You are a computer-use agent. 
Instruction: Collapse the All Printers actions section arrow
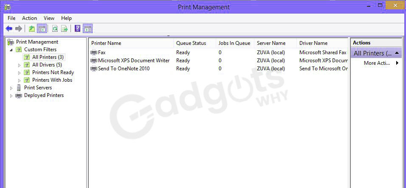click(x=397, y=53)
